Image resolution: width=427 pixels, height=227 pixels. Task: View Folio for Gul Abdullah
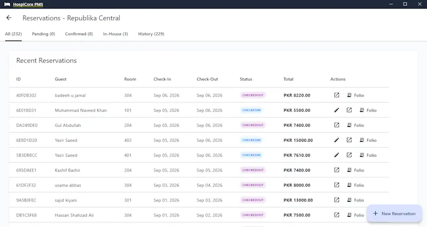click(x=355, y=125)
